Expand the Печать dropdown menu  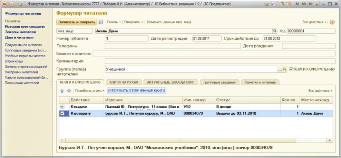pos(114,22)
